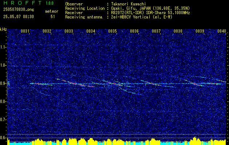Click the kHz axis unit label
This screenshot has height=145, width=229.
[x=3, y=29]
